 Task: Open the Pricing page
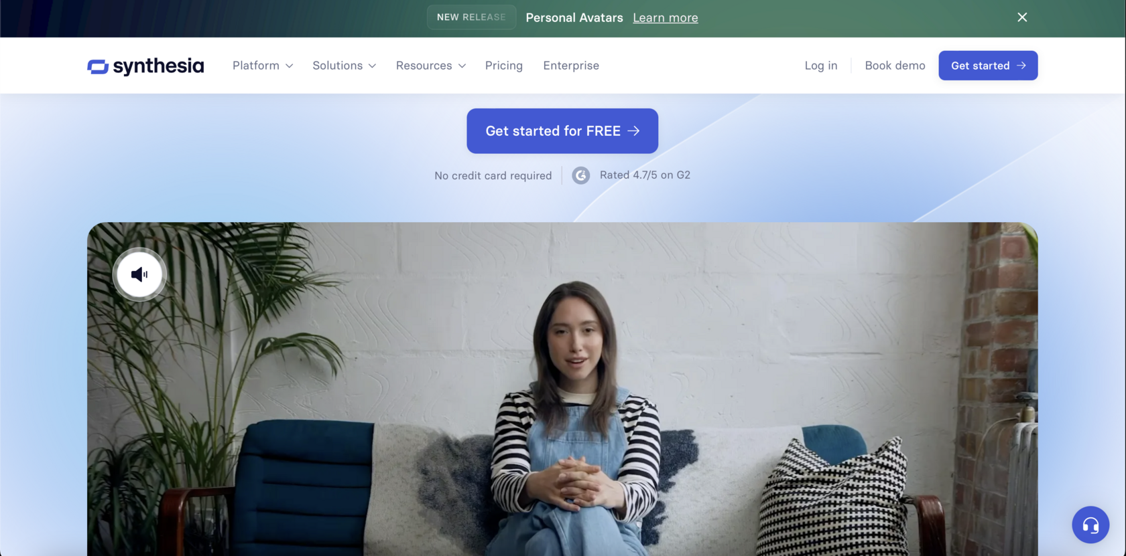pos(504,66)
